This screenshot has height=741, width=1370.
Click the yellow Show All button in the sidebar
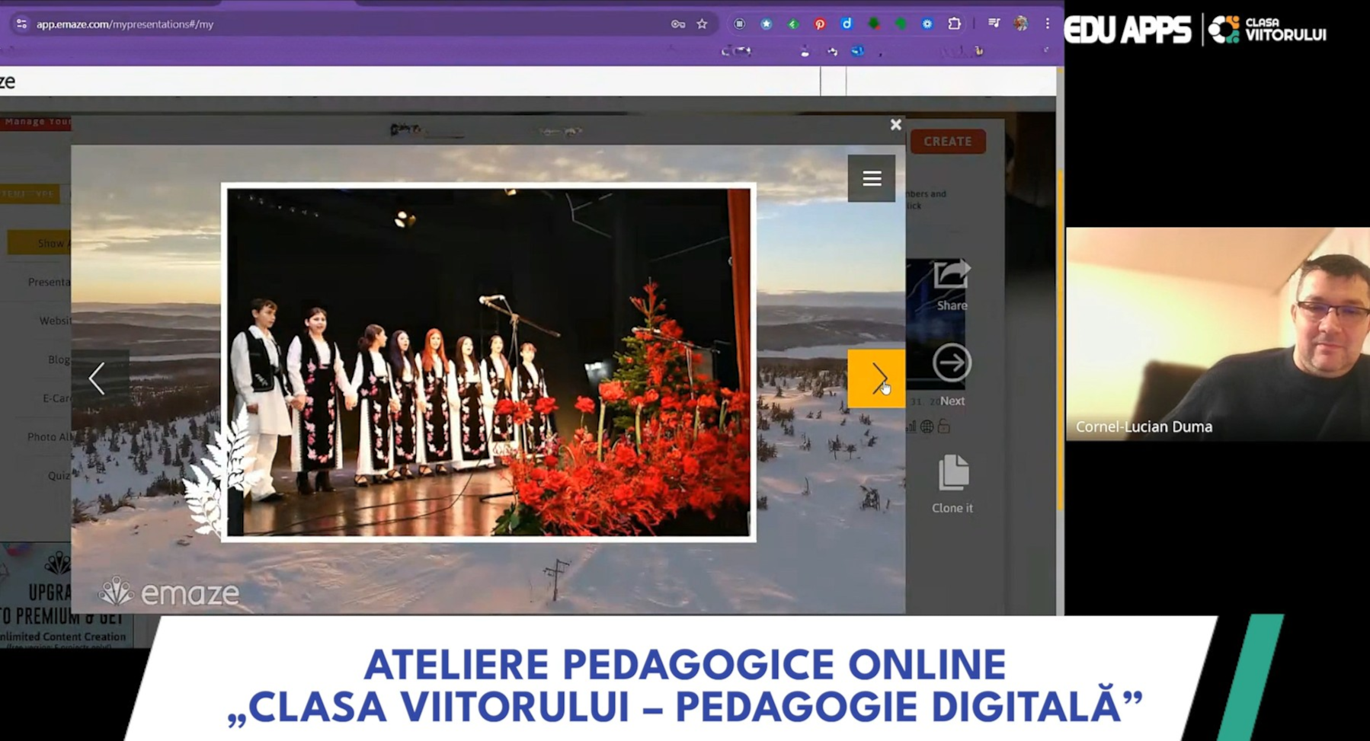(x=40, y=243)
